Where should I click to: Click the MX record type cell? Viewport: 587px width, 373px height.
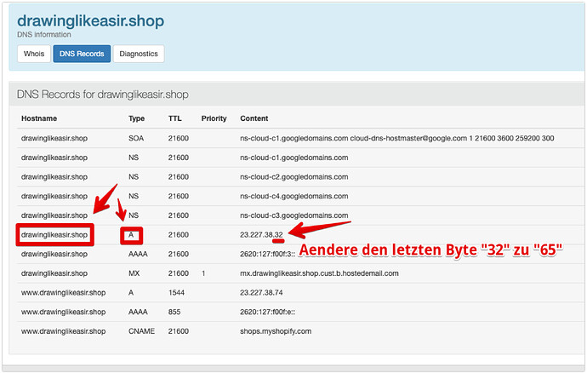(134, 273)
